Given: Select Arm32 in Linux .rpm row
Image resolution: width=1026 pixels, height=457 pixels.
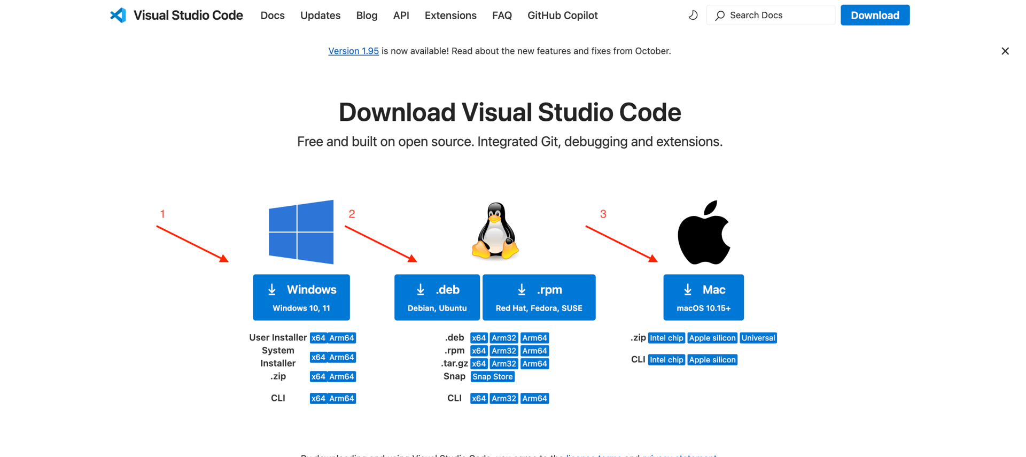Looking at the screenshot, I should coord(504,351).
